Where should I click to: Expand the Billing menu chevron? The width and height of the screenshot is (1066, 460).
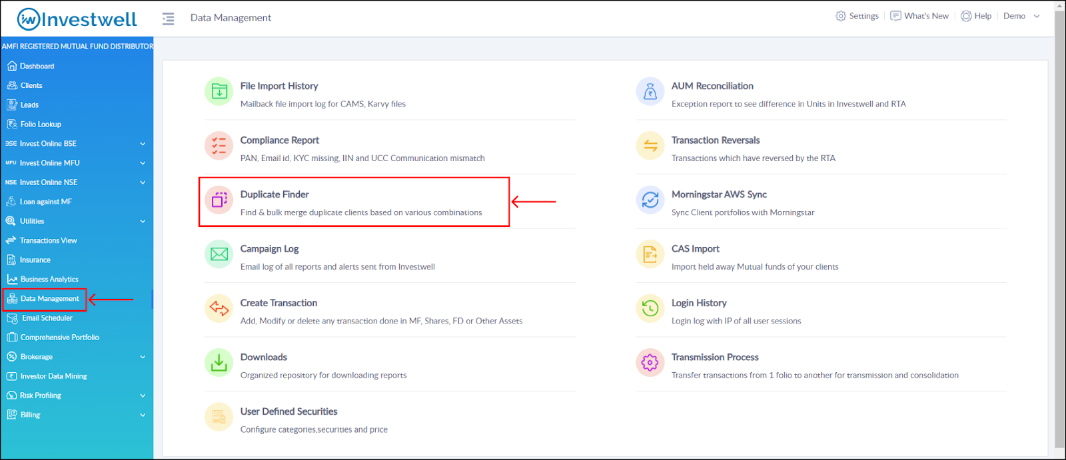point(143,415)
